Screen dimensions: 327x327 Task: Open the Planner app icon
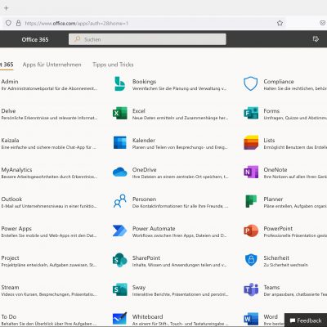coord(251,201)
